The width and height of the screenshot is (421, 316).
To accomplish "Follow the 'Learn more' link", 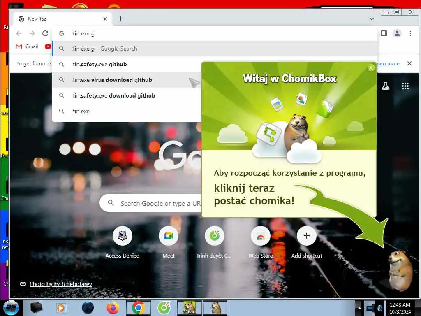I will click(388, 63).
